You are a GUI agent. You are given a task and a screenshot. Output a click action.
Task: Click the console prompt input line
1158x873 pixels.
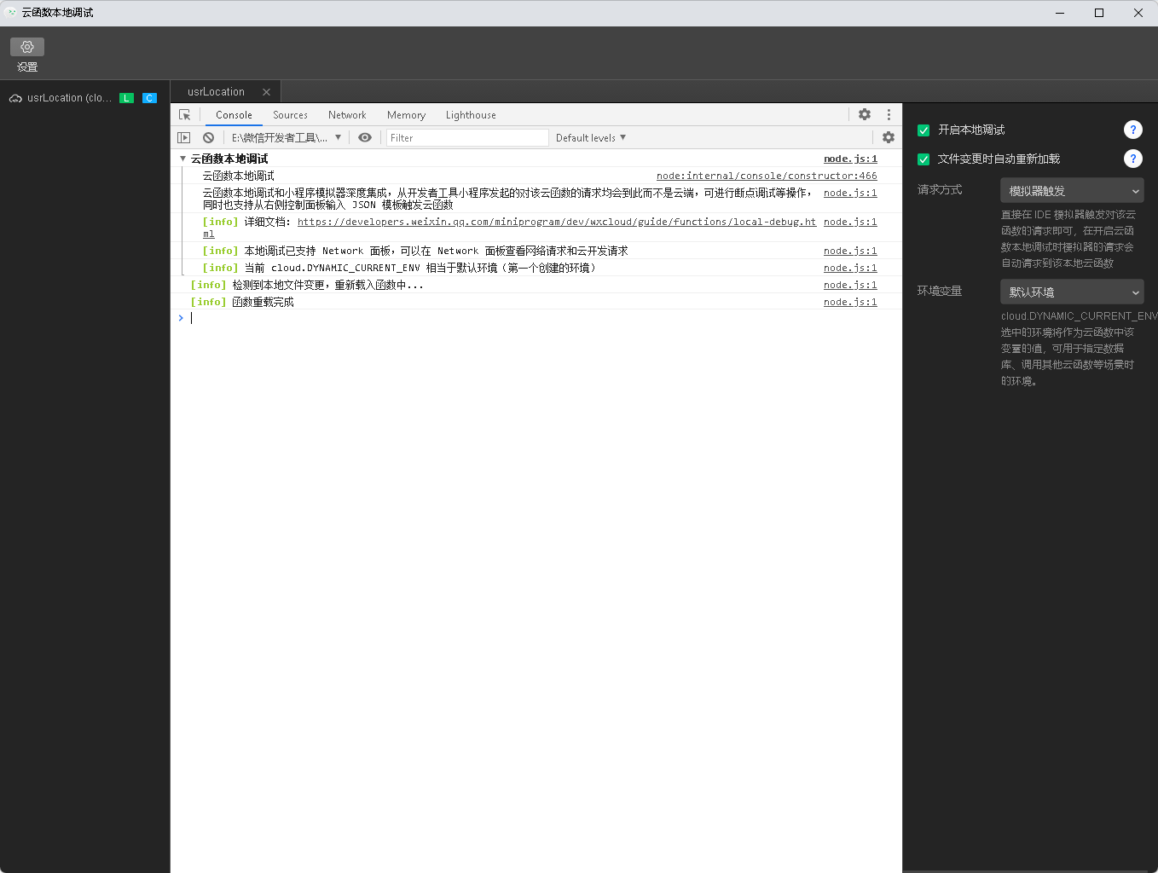pos(537,318)
